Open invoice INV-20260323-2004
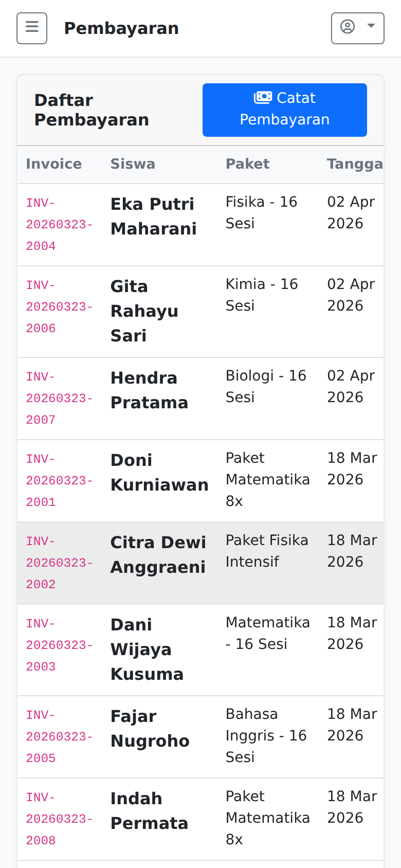Screen dimensions: 401x868 click(59, 225)
